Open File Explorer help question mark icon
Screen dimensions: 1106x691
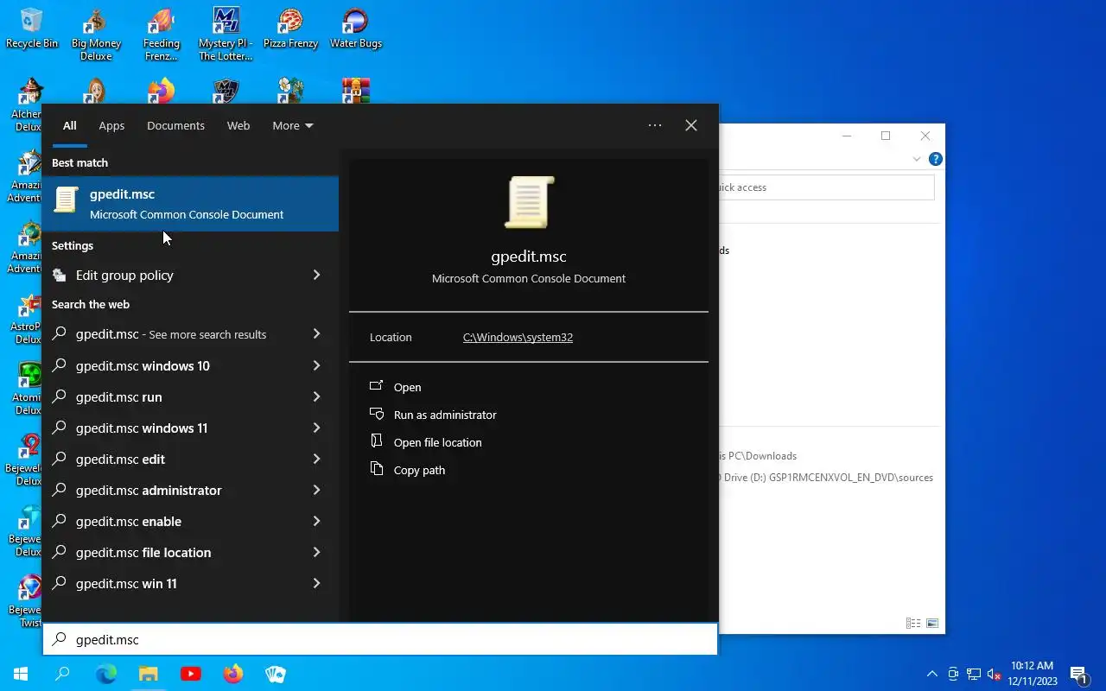[x=935, y=159]
